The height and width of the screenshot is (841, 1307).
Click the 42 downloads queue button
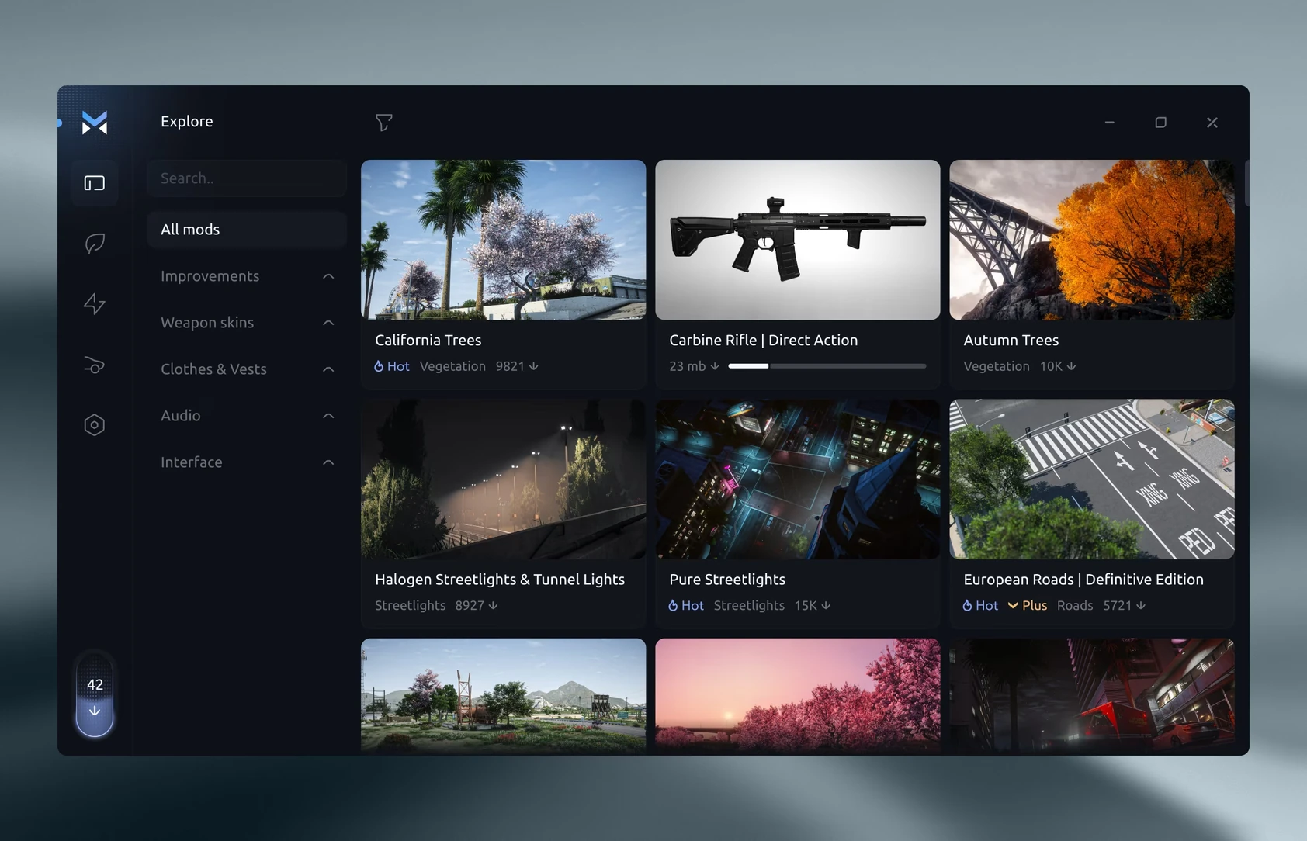(95, 695)
